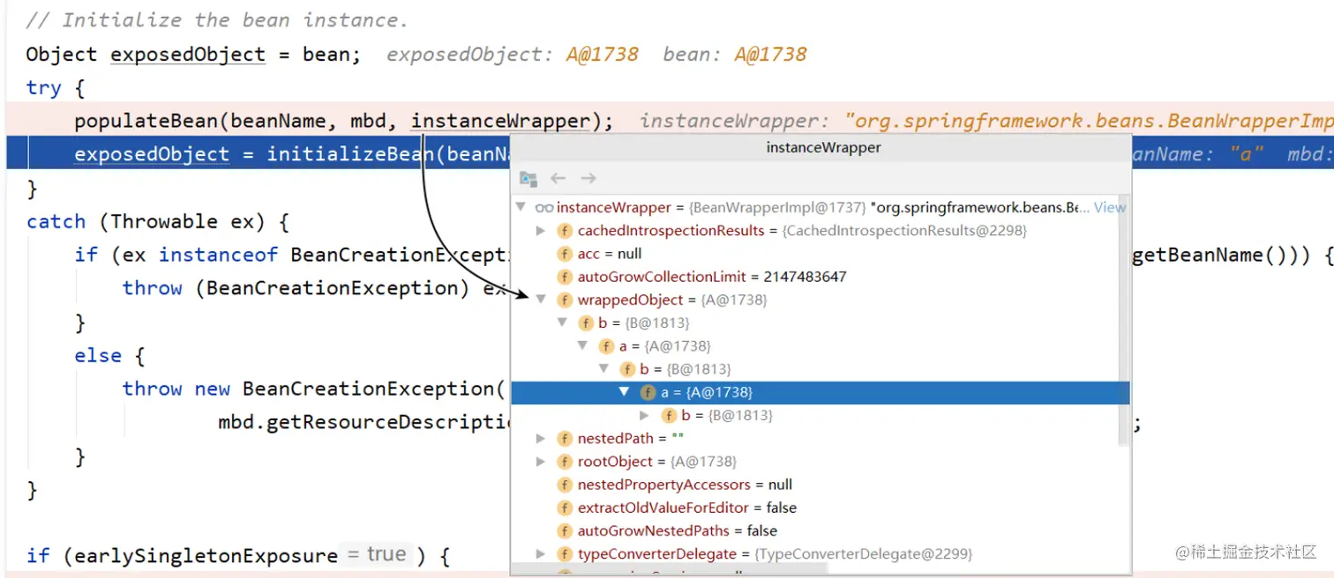Expand the typeConverterDelegate node
The image size is (1334, 578).
point(541,554)
